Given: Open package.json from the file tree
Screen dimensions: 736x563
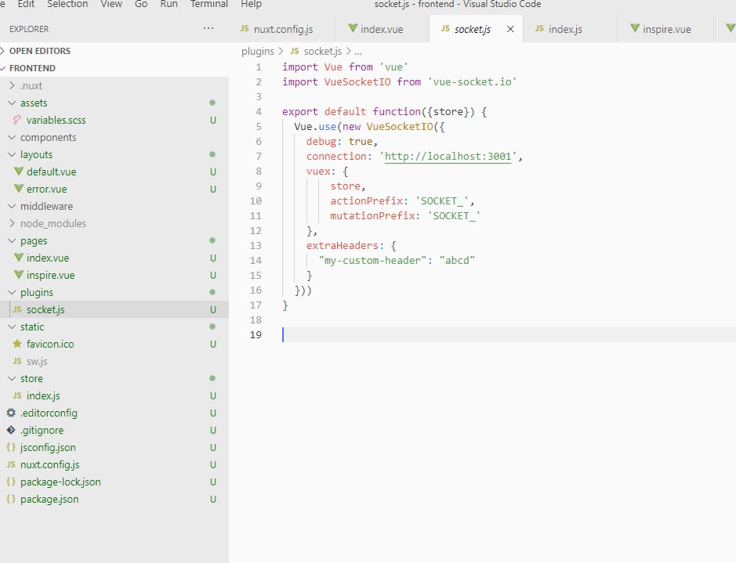Looking at the screenshot, I should pos(49,500).
